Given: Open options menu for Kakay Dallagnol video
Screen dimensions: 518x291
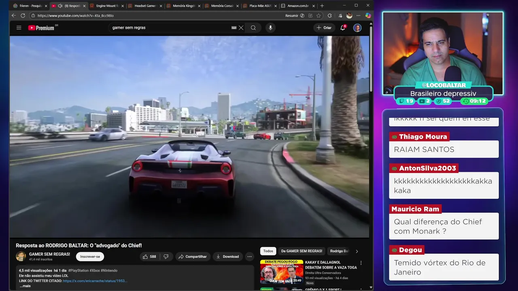Looking at the screenshot, I should [361, 263].
